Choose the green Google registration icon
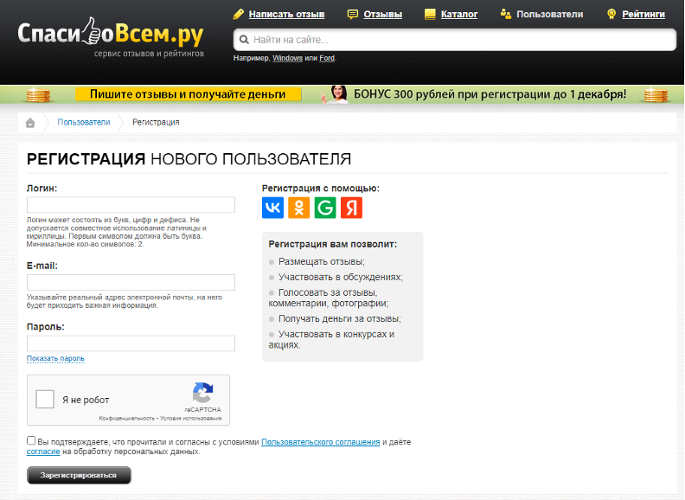 tap(325, 208)
